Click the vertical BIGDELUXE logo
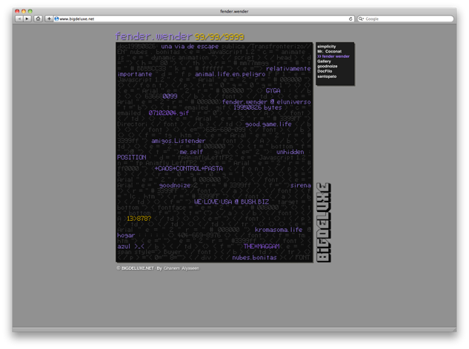Screen dimensions: 469x349 click(x=324, y=222)
